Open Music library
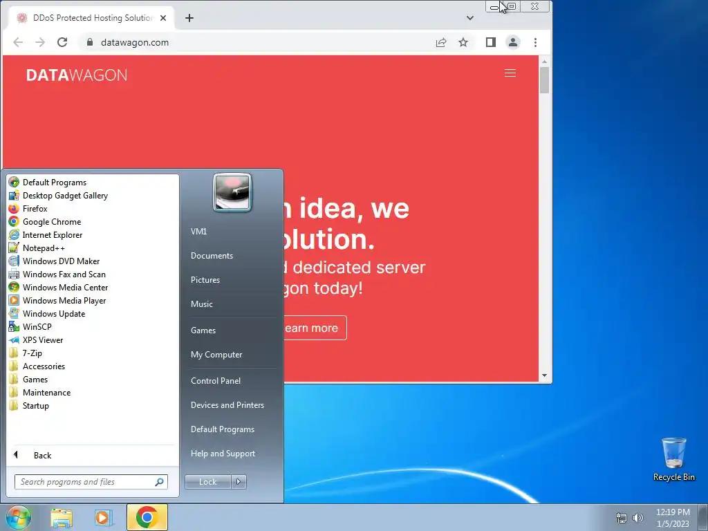The width and height of the screenshot is (708, 531). pos(202,304)
